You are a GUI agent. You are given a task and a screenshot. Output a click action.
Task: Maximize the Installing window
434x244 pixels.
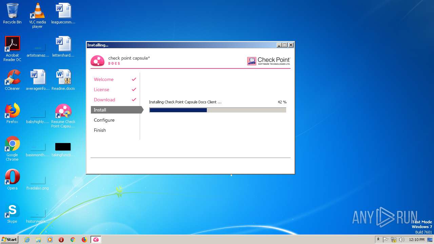(x=285, y=45)
